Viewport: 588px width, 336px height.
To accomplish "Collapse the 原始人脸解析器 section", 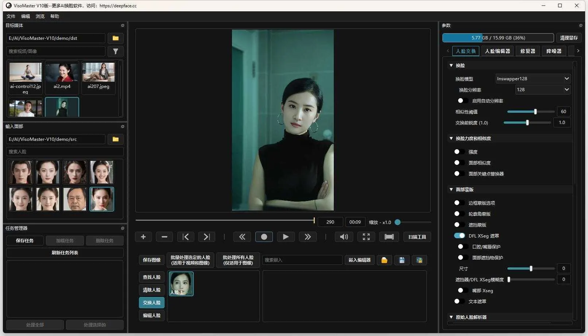I will [451, 317].
